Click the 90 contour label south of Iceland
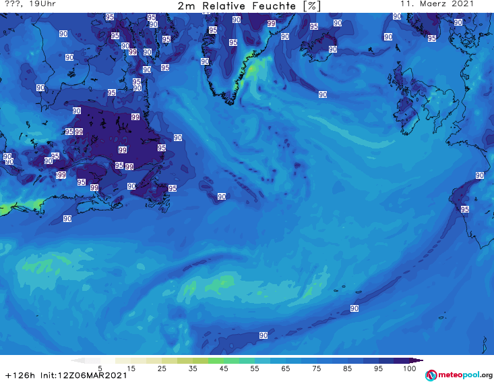 click(x=323, y=94)
